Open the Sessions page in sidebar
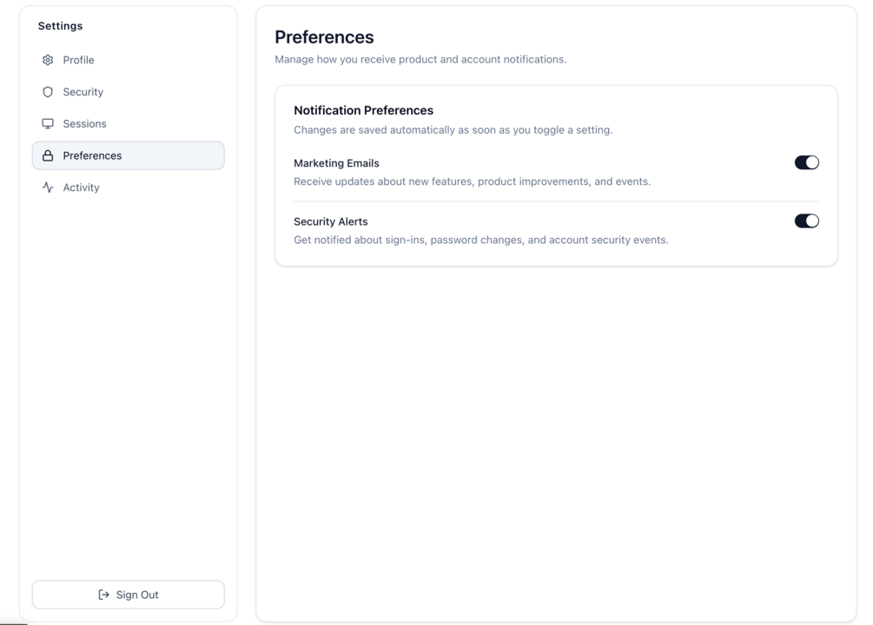This screenshot has height=625, width=873. click(x=128, y=123)
